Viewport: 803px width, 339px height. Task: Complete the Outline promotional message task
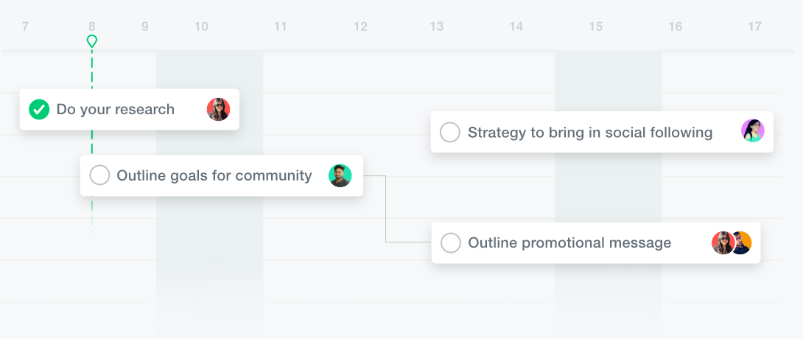click(450, 242)
